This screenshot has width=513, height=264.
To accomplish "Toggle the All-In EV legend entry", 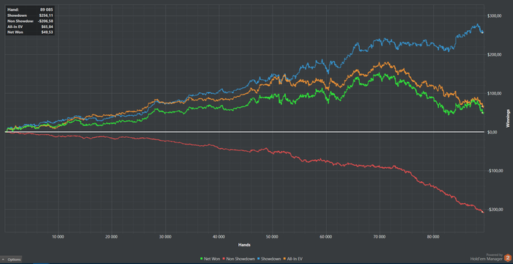I will (293, 259).
